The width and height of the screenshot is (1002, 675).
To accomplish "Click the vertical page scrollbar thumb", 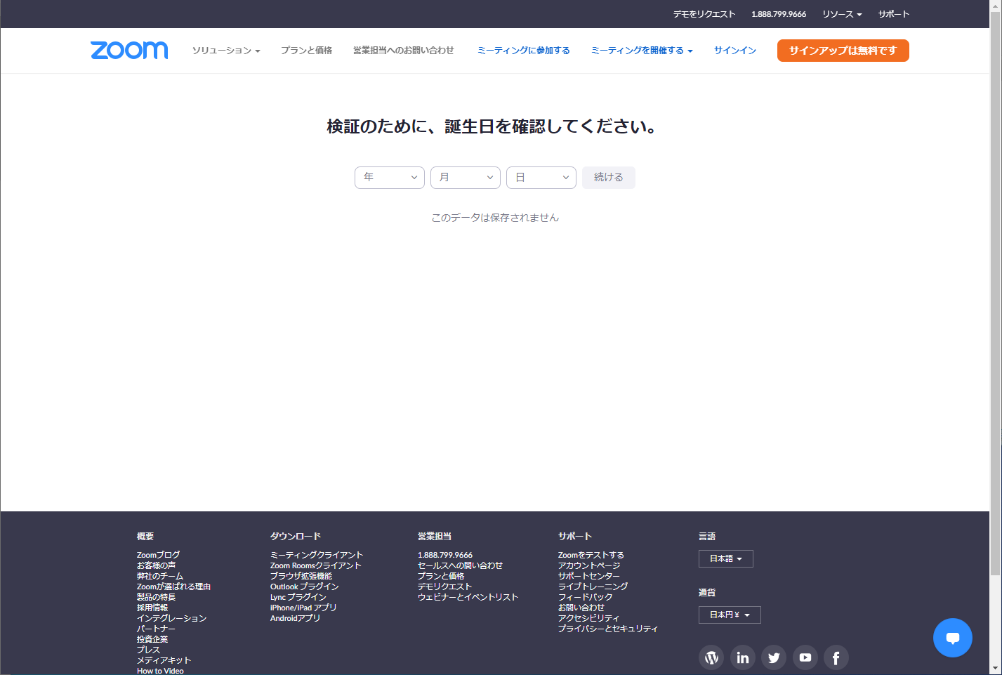I will point(996,294).
